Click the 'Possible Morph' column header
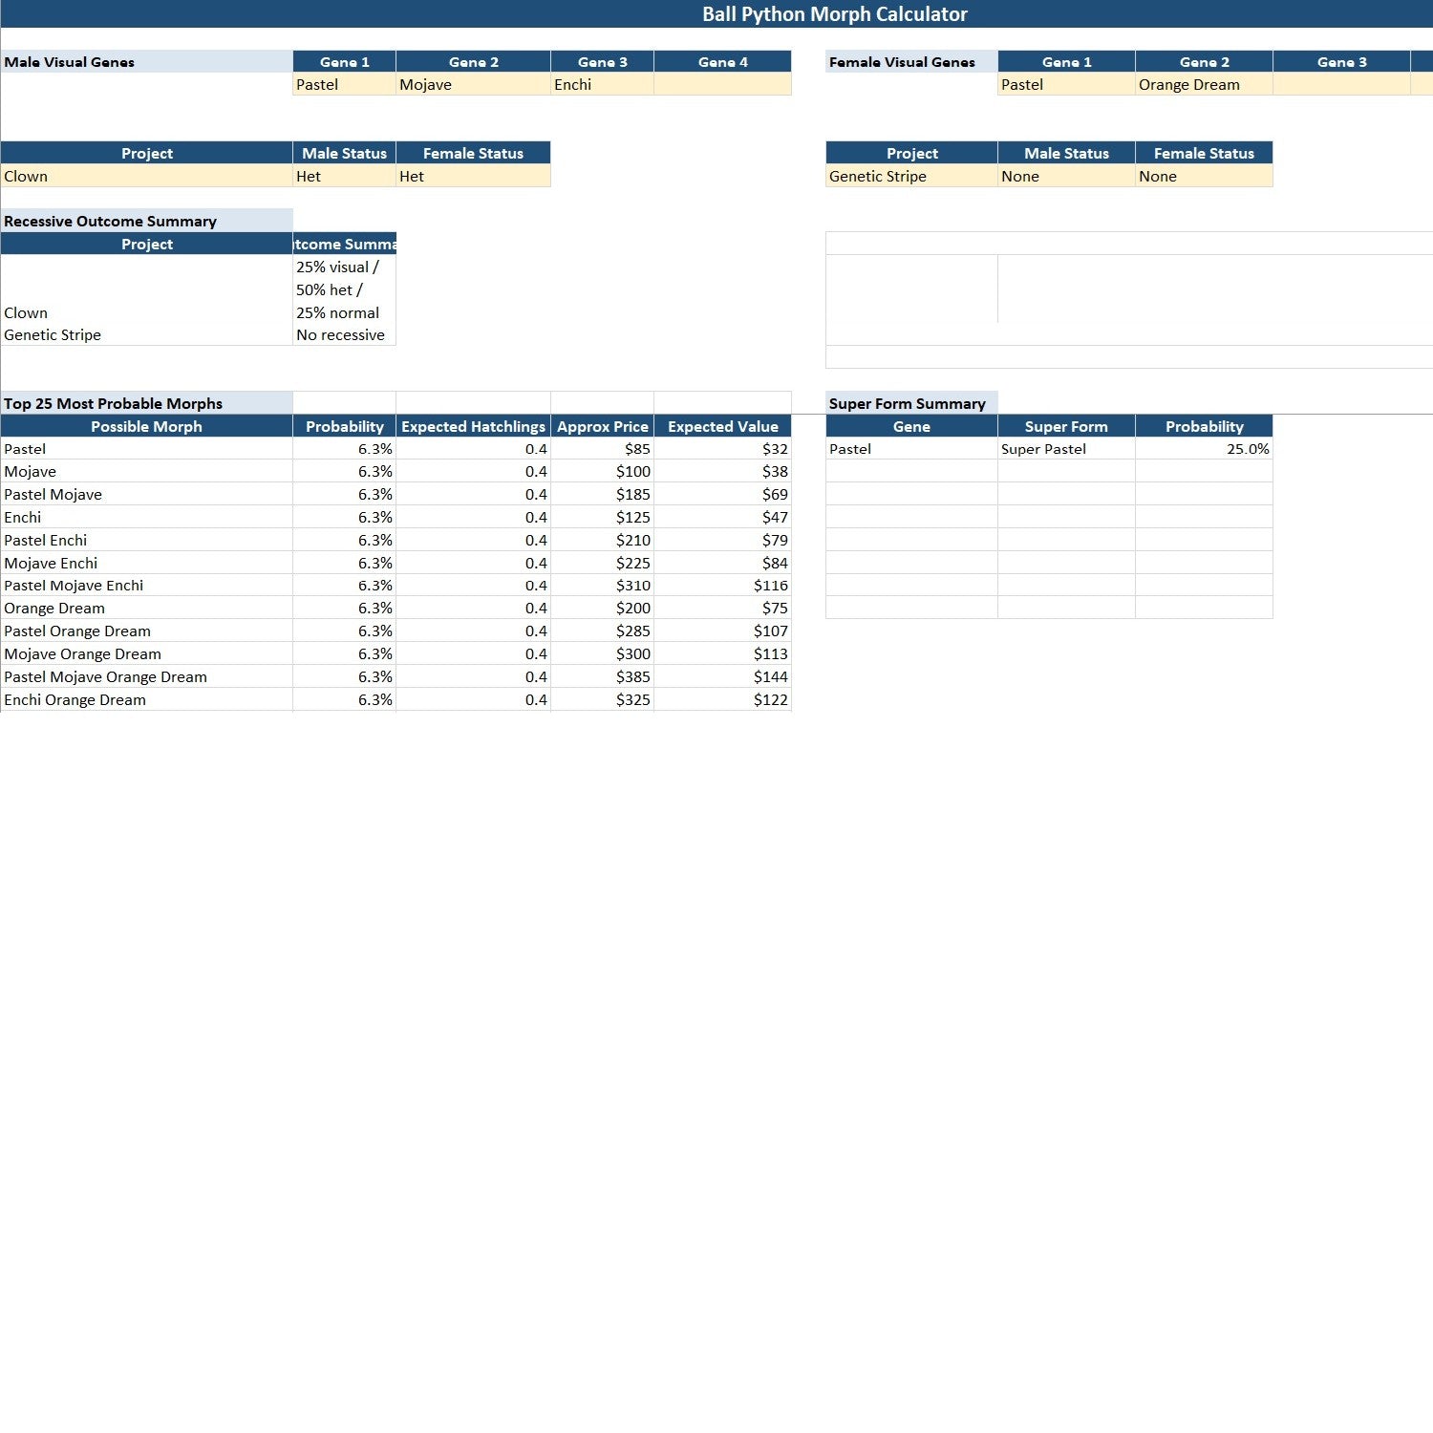The height and width of the screenshot is (1433, 1433). click(146, 426)
